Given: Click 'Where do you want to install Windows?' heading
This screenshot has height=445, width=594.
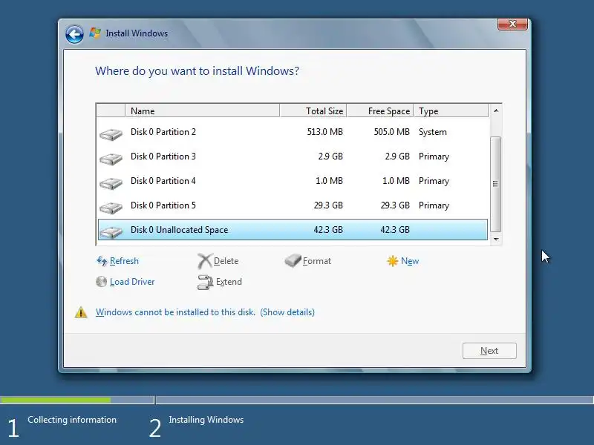Looking at the screenshot, I should [197, 70].
